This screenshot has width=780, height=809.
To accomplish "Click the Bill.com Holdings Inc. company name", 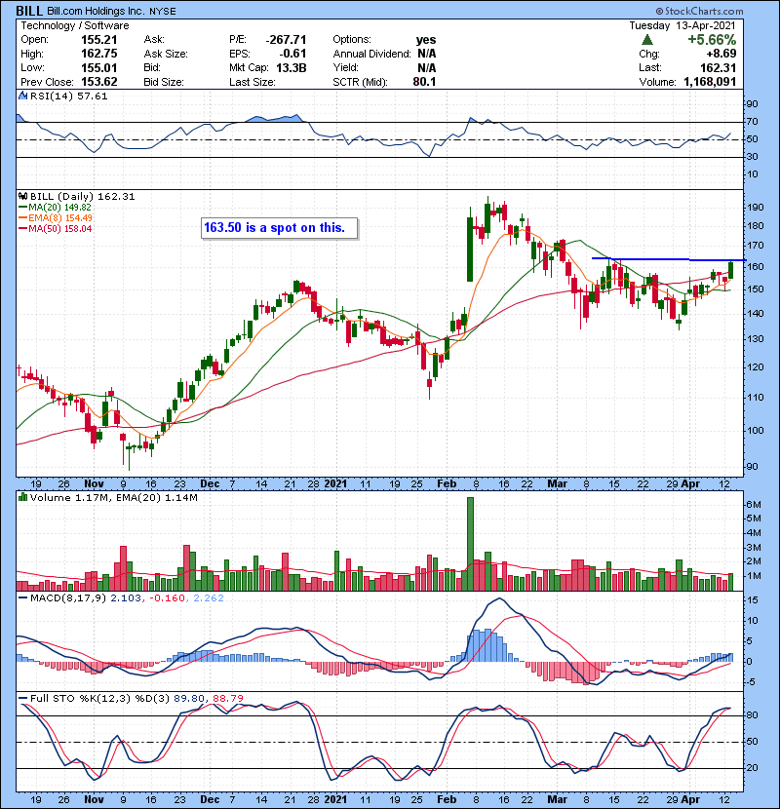I will (96, 11).
